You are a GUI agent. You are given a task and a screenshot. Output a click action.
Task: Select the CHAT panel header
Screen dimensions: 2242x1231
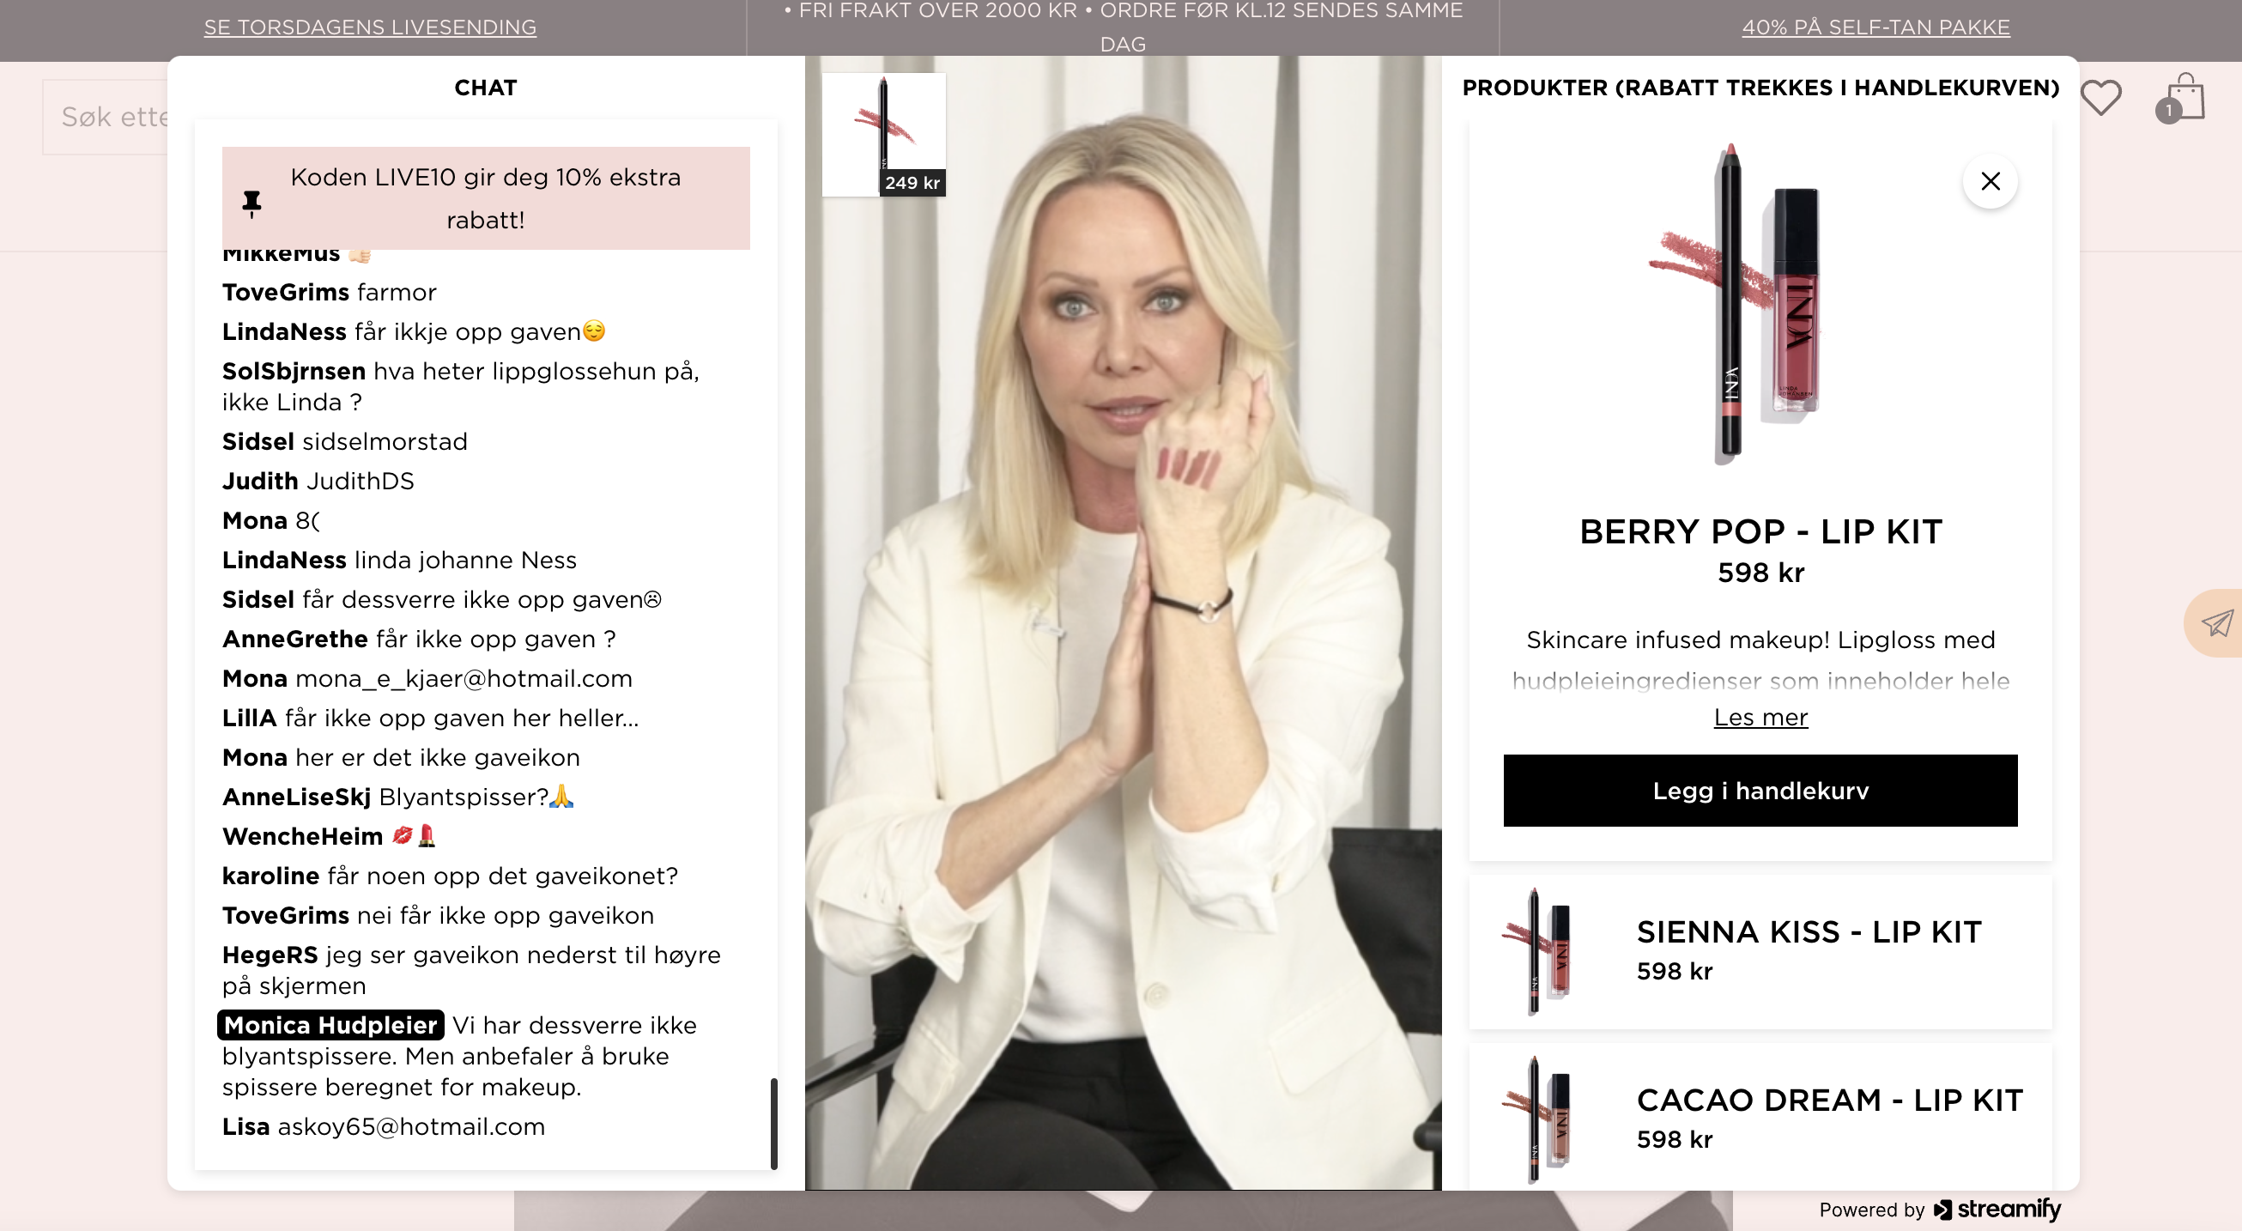pos(485,88)
